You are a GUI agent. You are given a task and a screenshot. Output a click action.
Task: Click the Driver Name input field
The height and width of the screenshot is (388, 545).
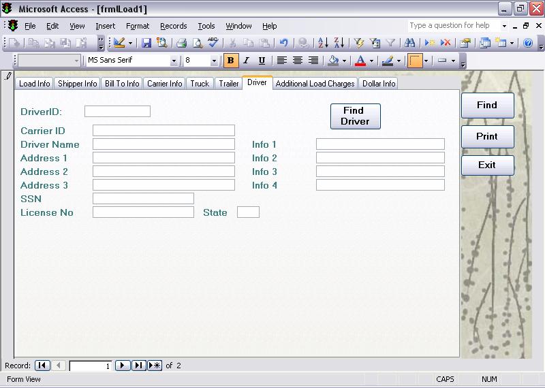pyautogui.click(x=163, y=144)
